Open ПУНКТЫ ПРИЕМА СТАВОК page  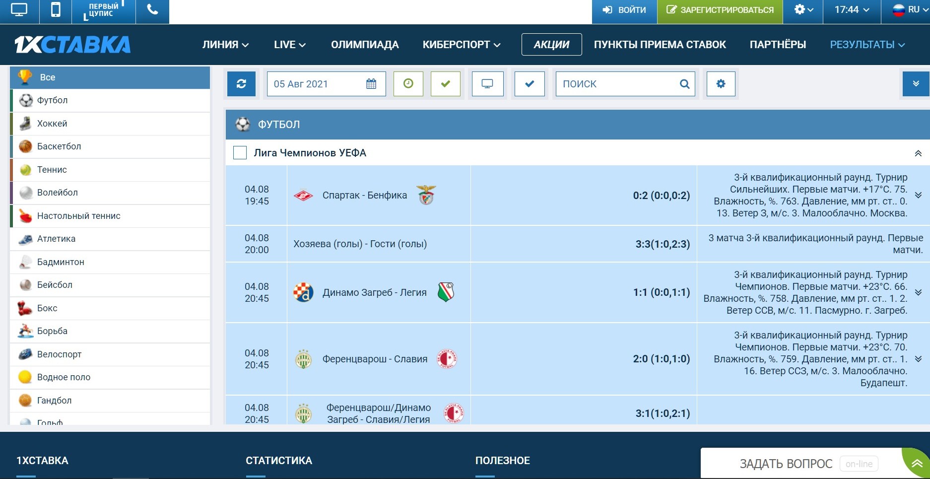[660, 45]
